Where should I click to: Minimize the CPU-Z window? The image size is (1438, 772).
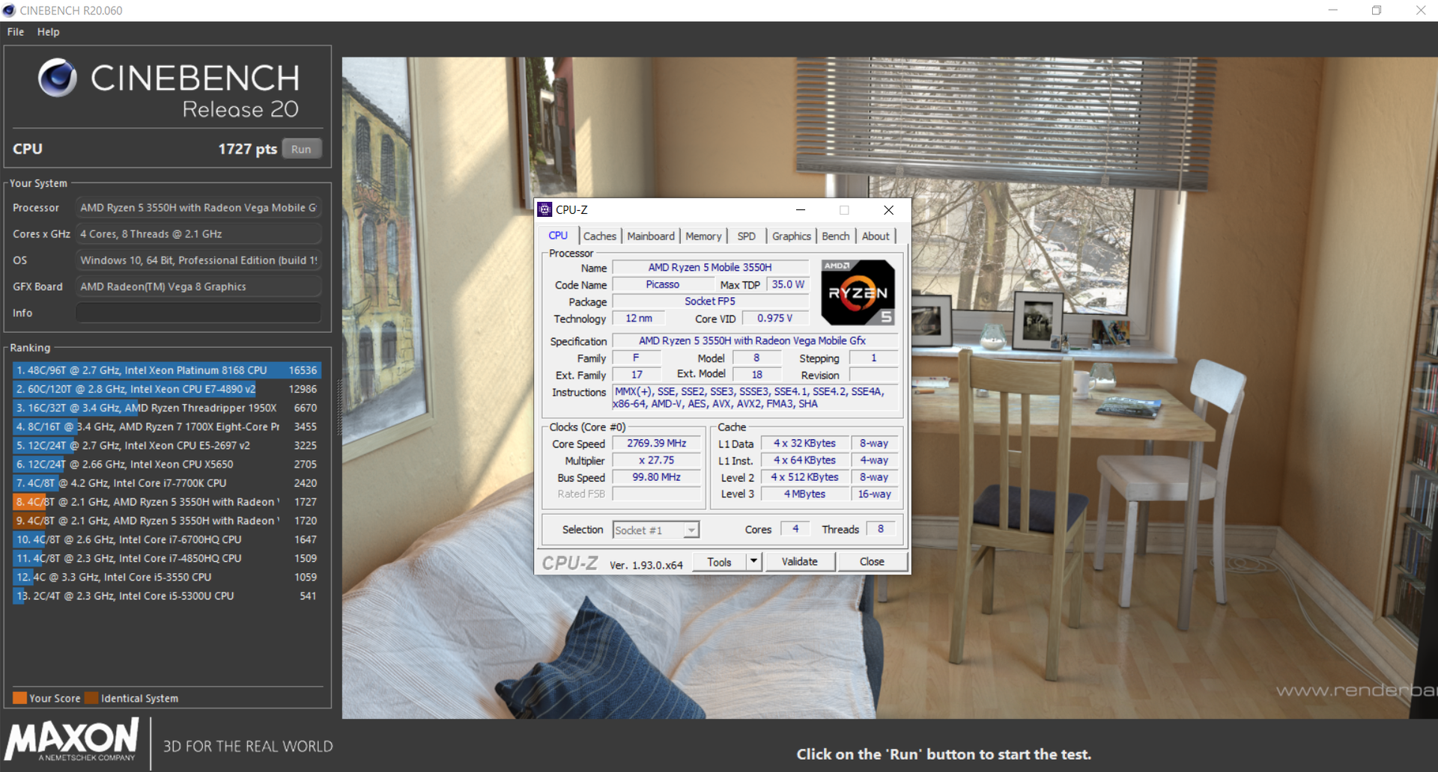tap(801, 210)
